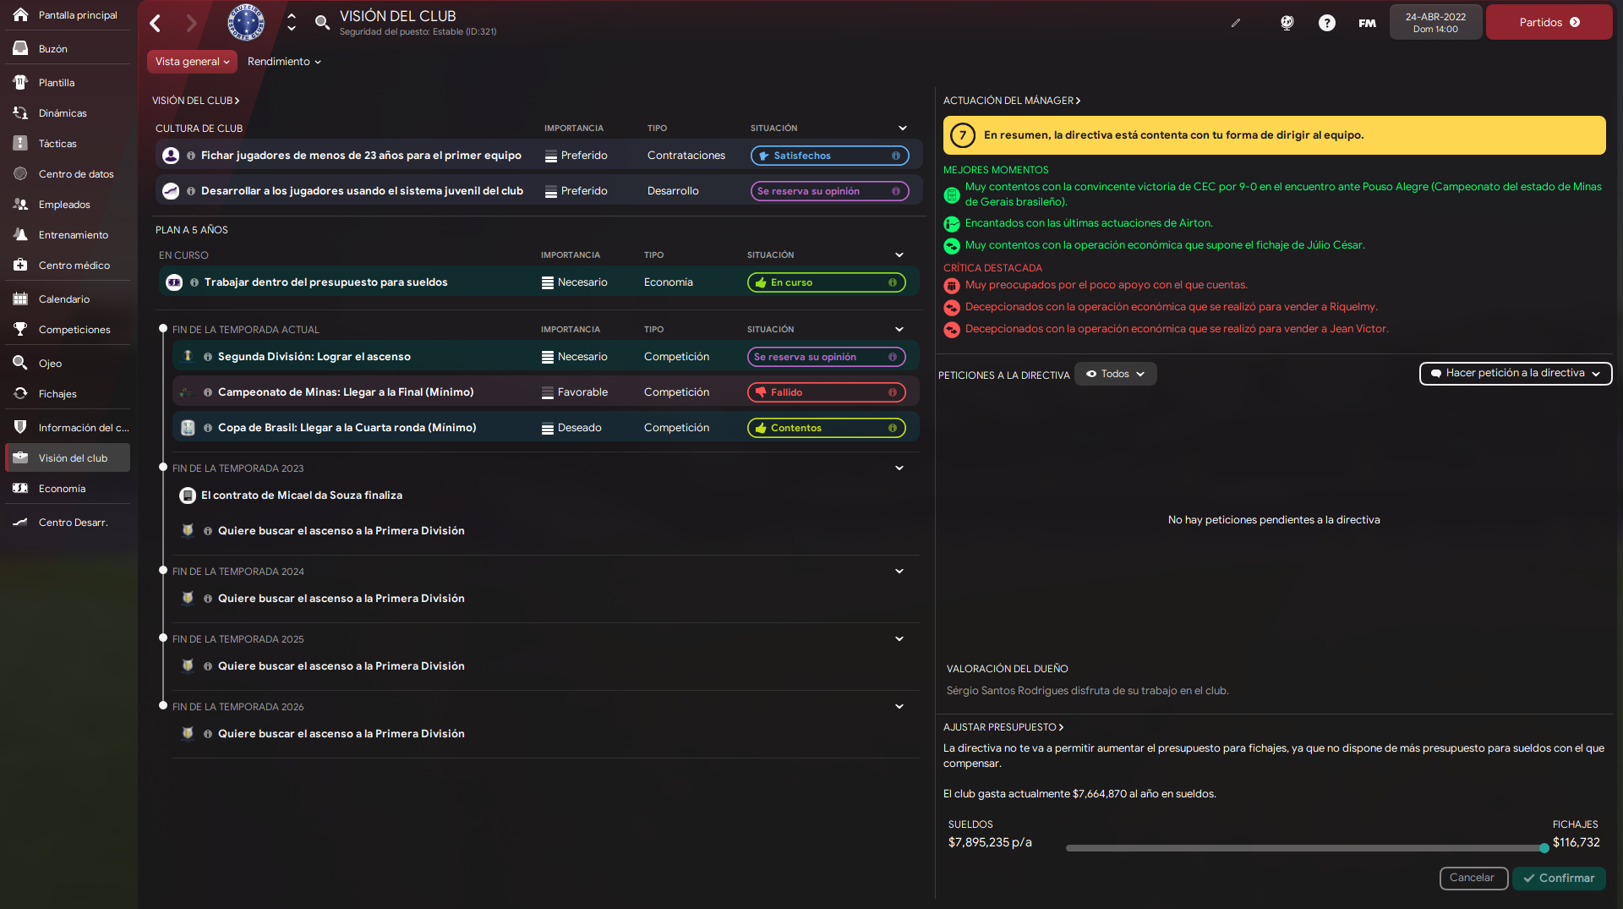Image resolution: width=1623 pixels, height=909 pixels.
Task: Click the budget slider handle
Action: (1544, 847)
